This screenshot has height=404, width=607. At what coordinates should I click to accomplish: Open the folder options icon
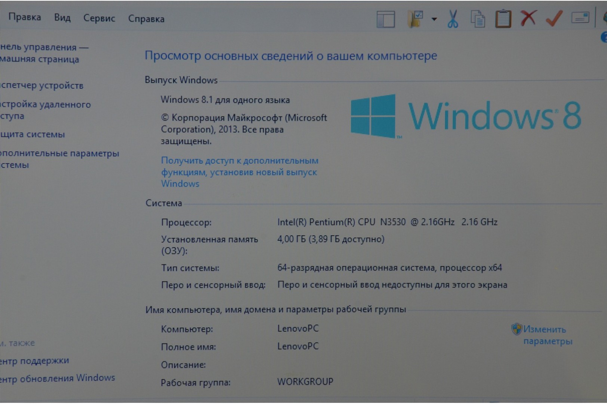(x=415, y=19)
